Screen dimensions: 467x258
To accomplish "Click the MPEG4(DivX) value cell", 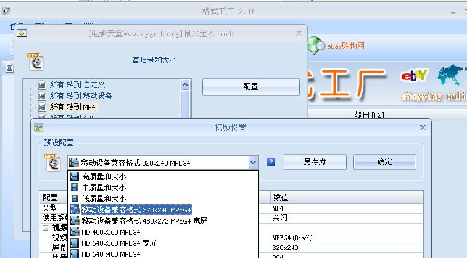I will click(x=347, y=238).
